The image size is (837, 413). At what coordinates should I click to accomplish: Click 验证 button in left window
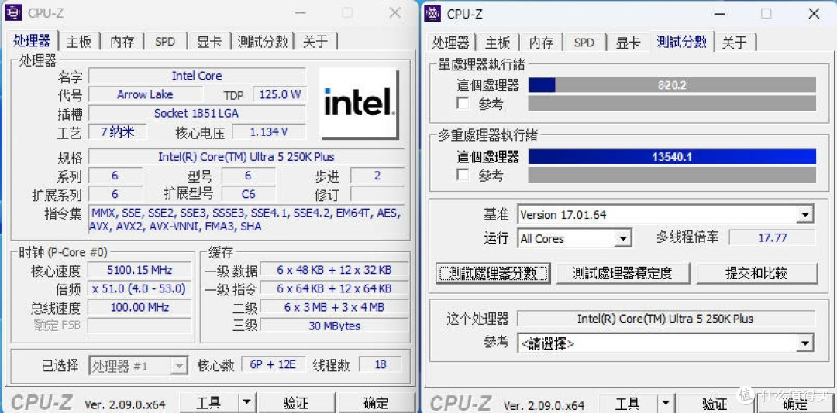coord(296,402)
